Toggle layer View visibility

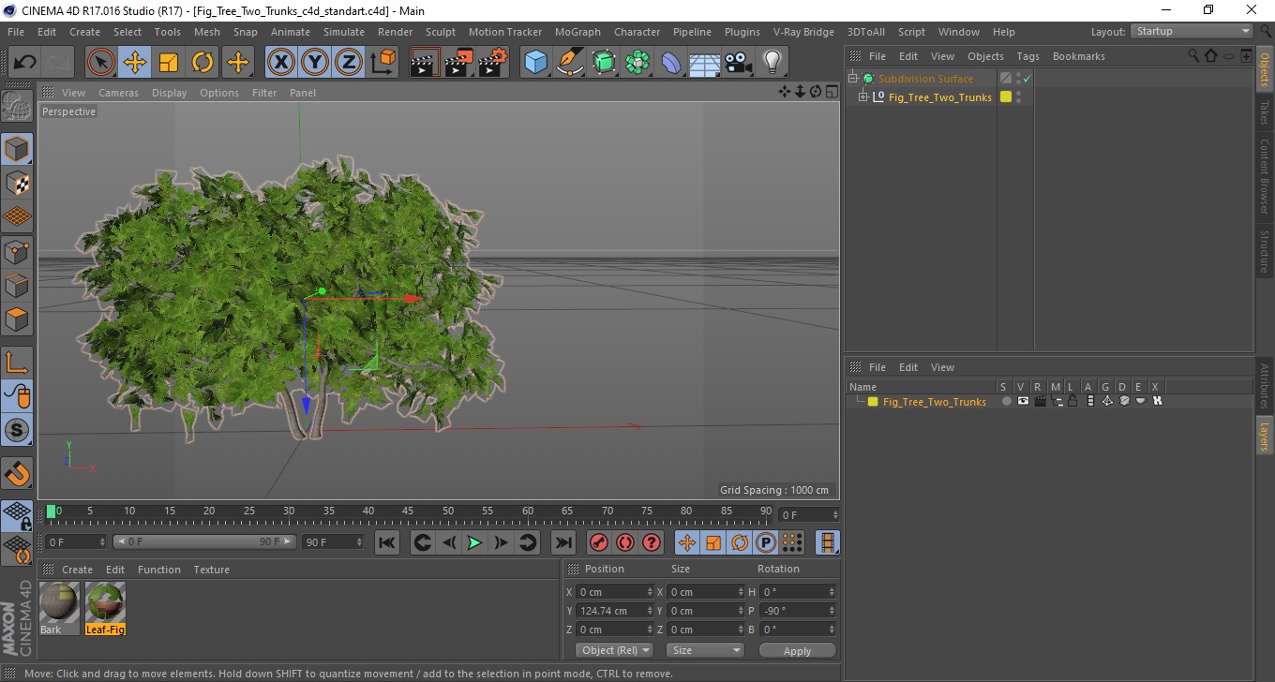click(x=1023, y=401)
